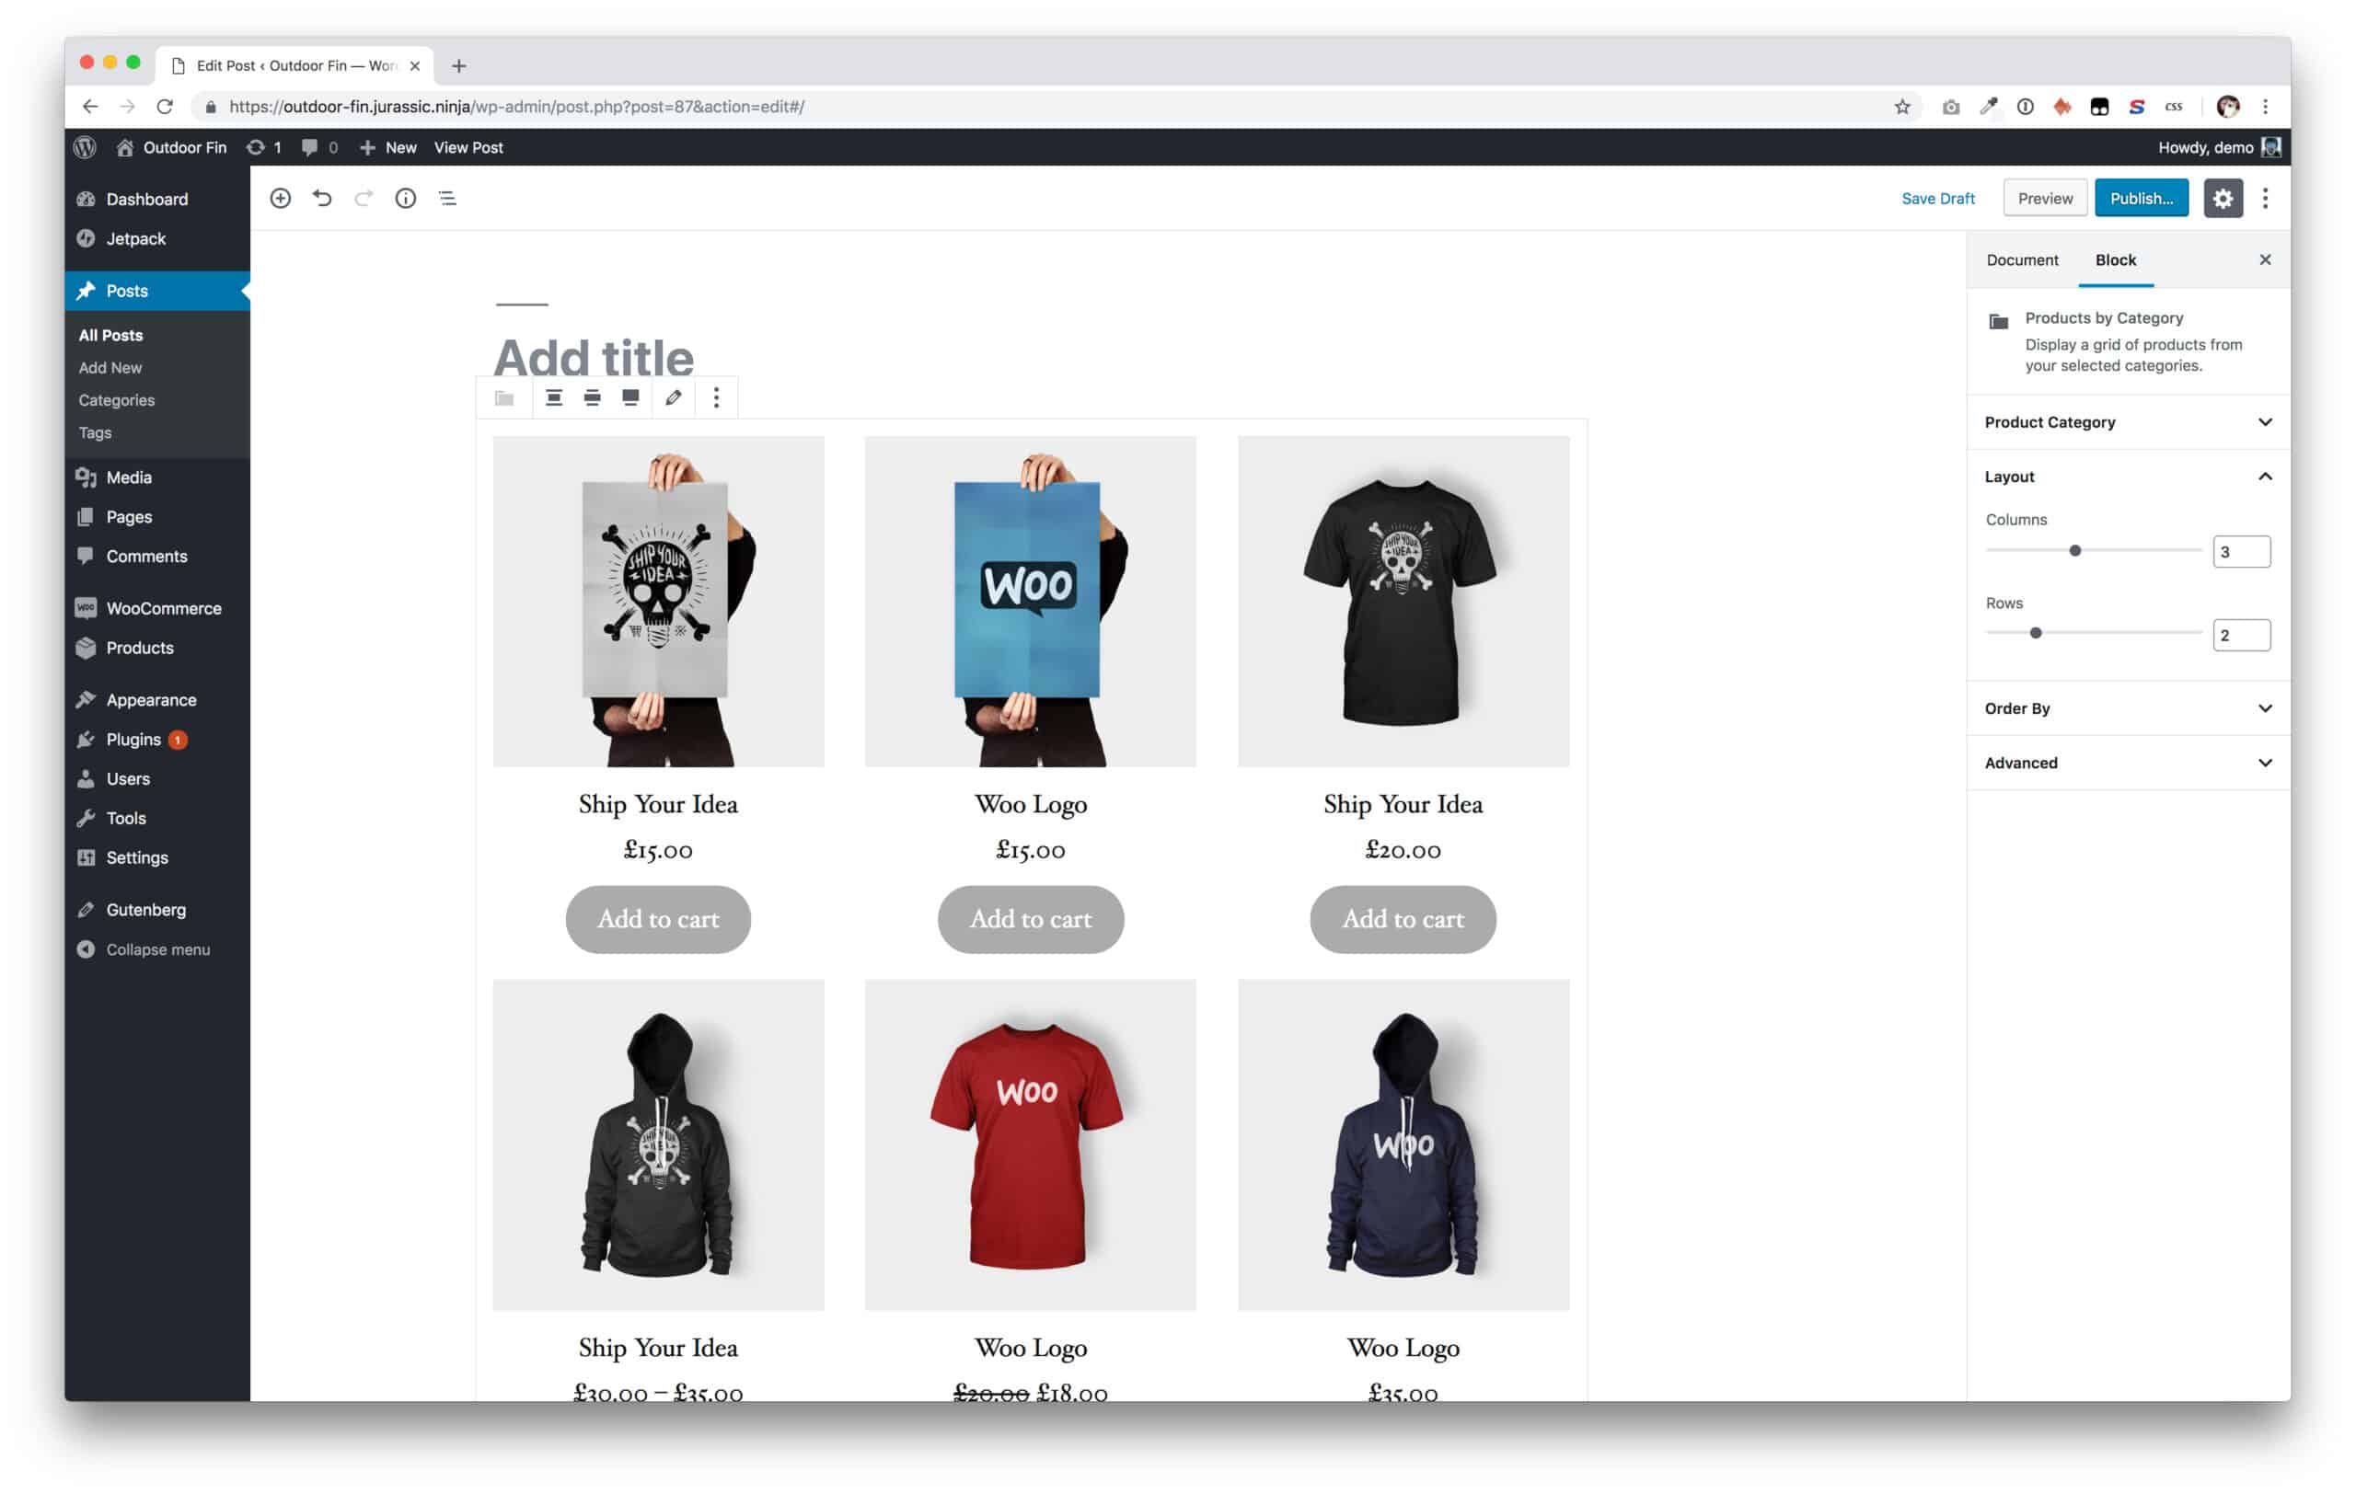Click Save Draft button
Screen dimensions: 2356x1494
[1939, 198]
